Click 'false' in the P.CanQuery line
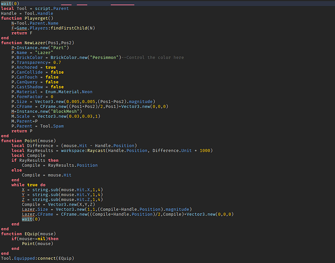The image size is (335, 263). 52,82
